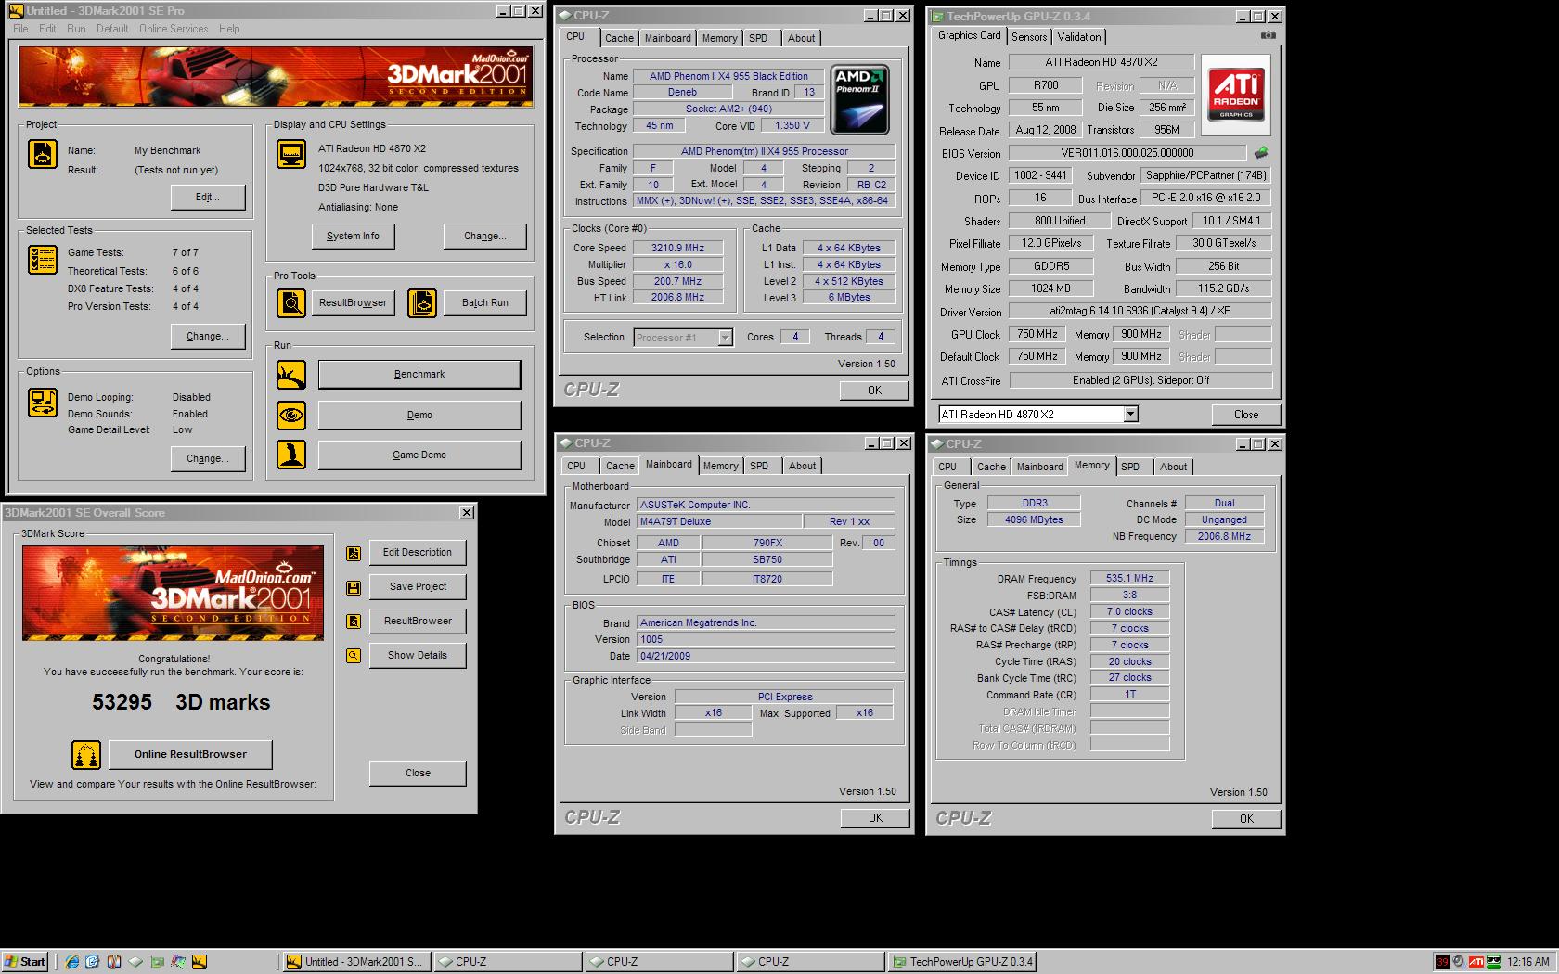The image size is (1559, 974).
Task: Switch to the Cache tab in CPU window
Action: [619, 38]
